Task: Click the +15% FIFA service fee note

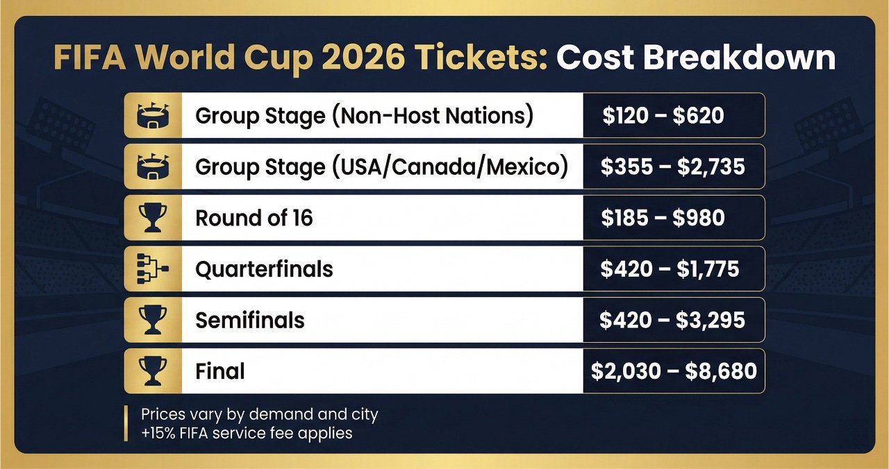Action: point(247,434)
